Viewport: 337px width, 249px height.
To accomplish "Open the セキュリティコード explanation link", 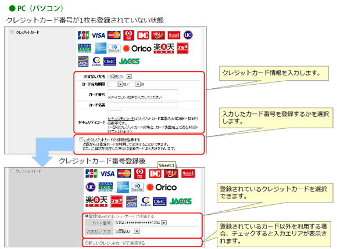I will point(121,118).
